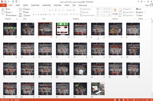153x101 pixels.
Task: Click PERSIAN language in status bar
Action: point(17,100)
